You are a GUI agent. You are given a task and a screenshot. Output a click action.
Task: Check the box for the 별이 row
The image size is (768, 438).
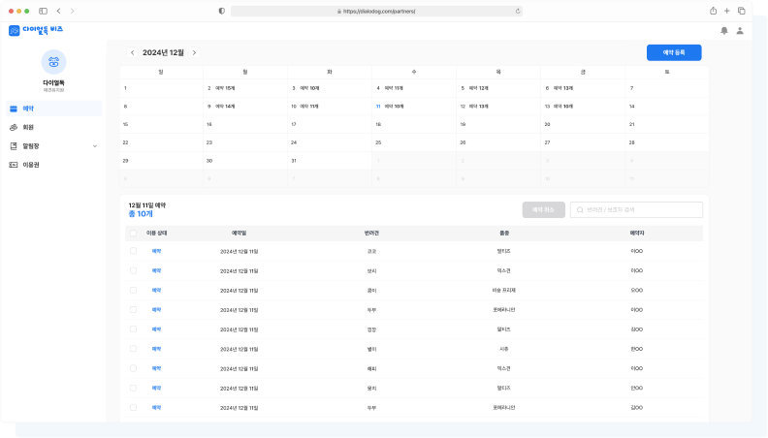133,349
